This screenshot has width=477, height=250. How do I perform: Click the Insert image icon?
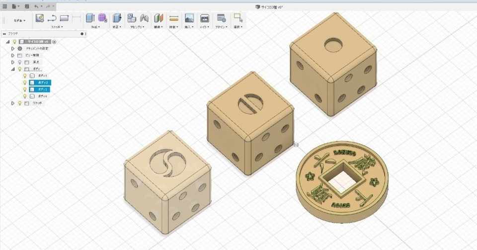pyautogui.click(x=189, y=18)
